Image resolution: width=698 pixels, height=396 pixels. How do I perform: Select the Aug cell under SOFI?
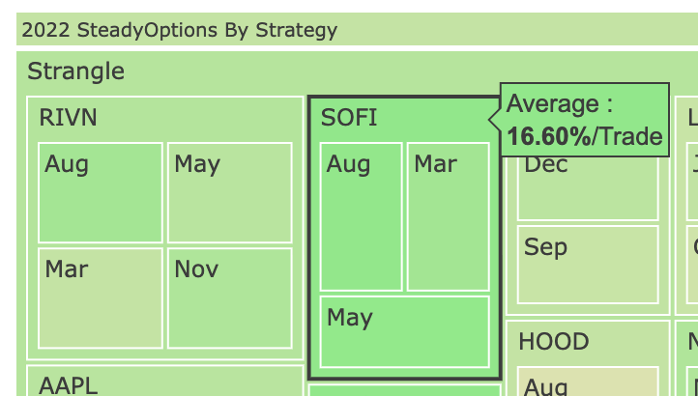click(361, 216)
